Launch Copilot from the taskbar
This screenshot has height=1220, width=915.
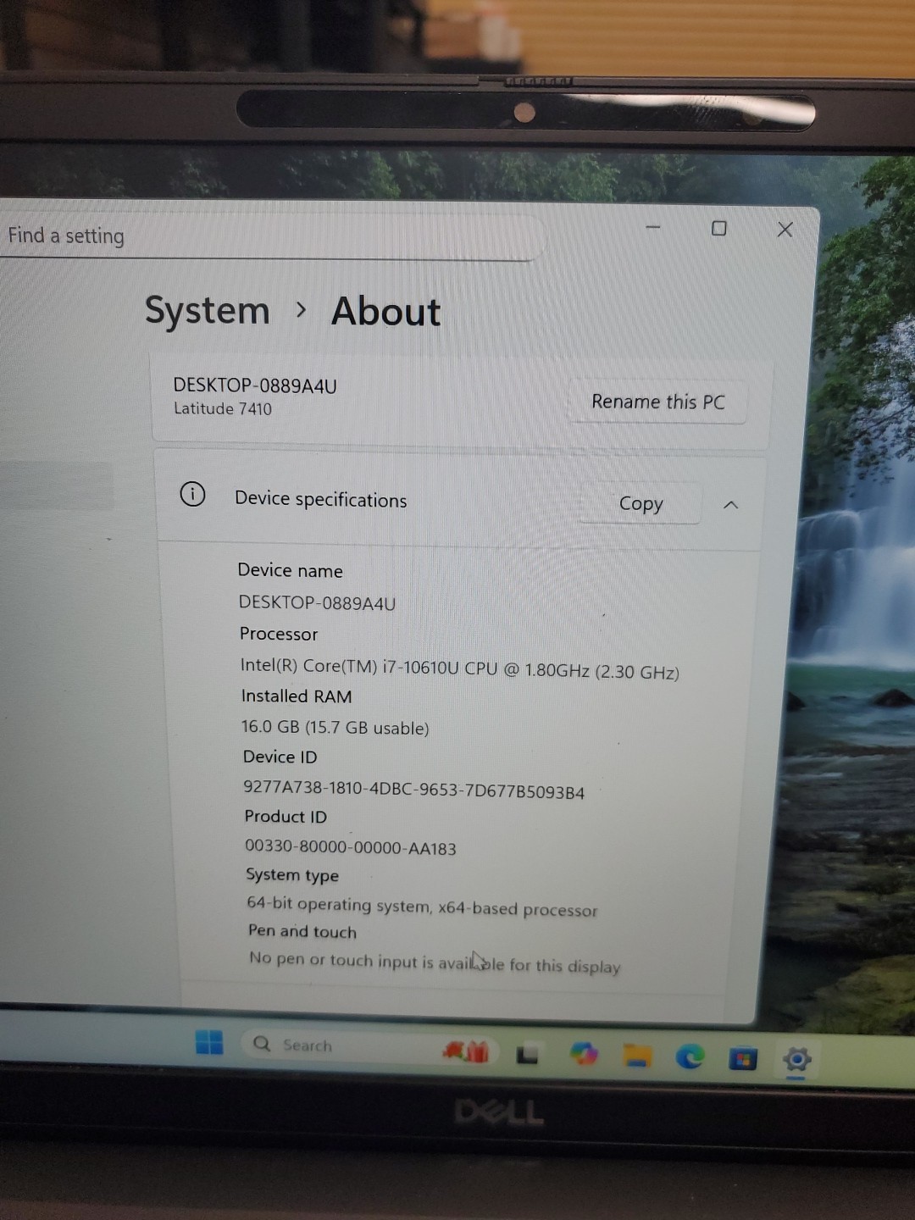point(584,1054)
